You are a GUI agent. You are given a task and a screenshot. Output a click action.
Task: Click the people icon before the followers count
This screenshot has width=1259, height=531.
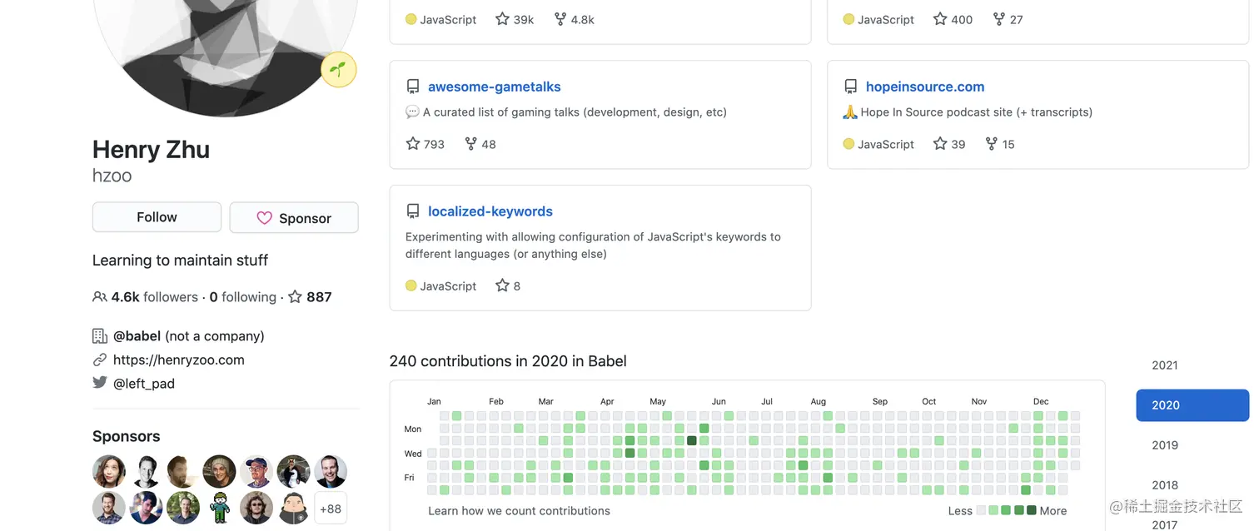[99, 296]
